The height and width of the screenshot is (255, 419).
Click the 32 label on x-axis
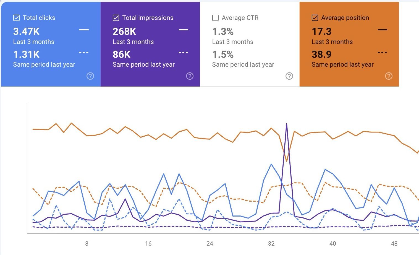(271, 244)
